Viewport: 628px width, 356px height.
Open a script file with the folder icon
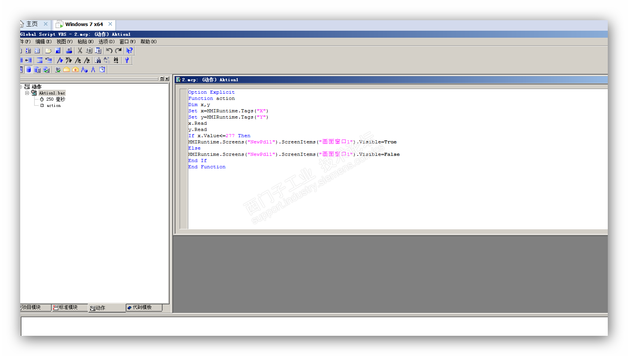click(x=48, y=51)
